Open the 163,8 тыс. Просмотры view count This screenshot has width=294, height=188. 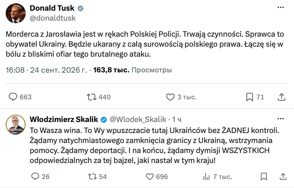coord(133,70)
